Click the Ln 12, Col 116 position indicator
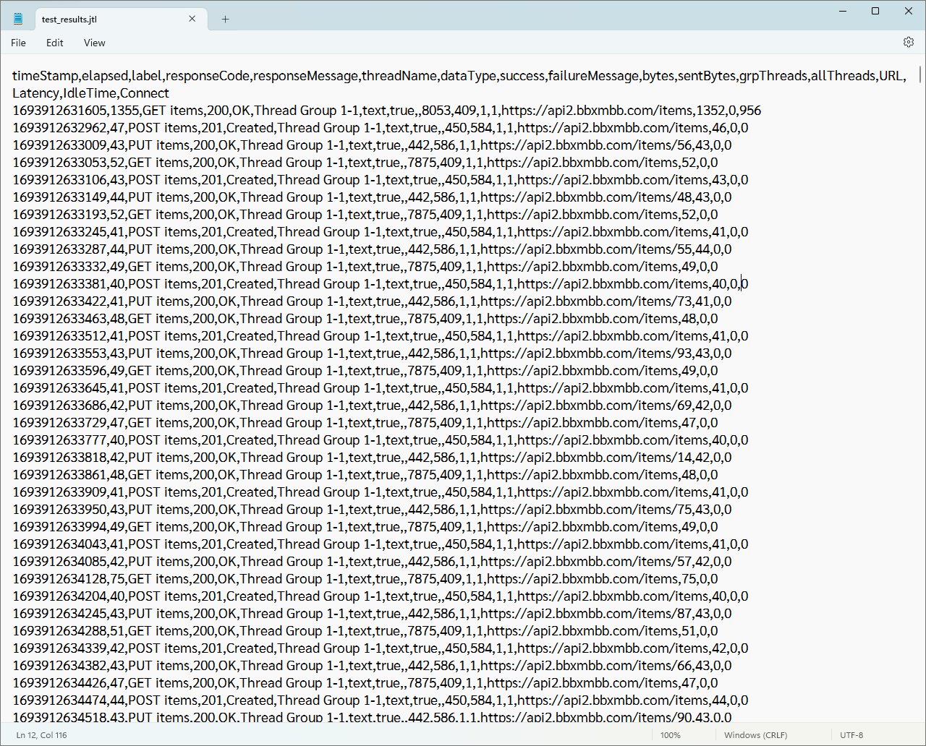The height and width of the screenshot is (746, 926). click(43, 735)
